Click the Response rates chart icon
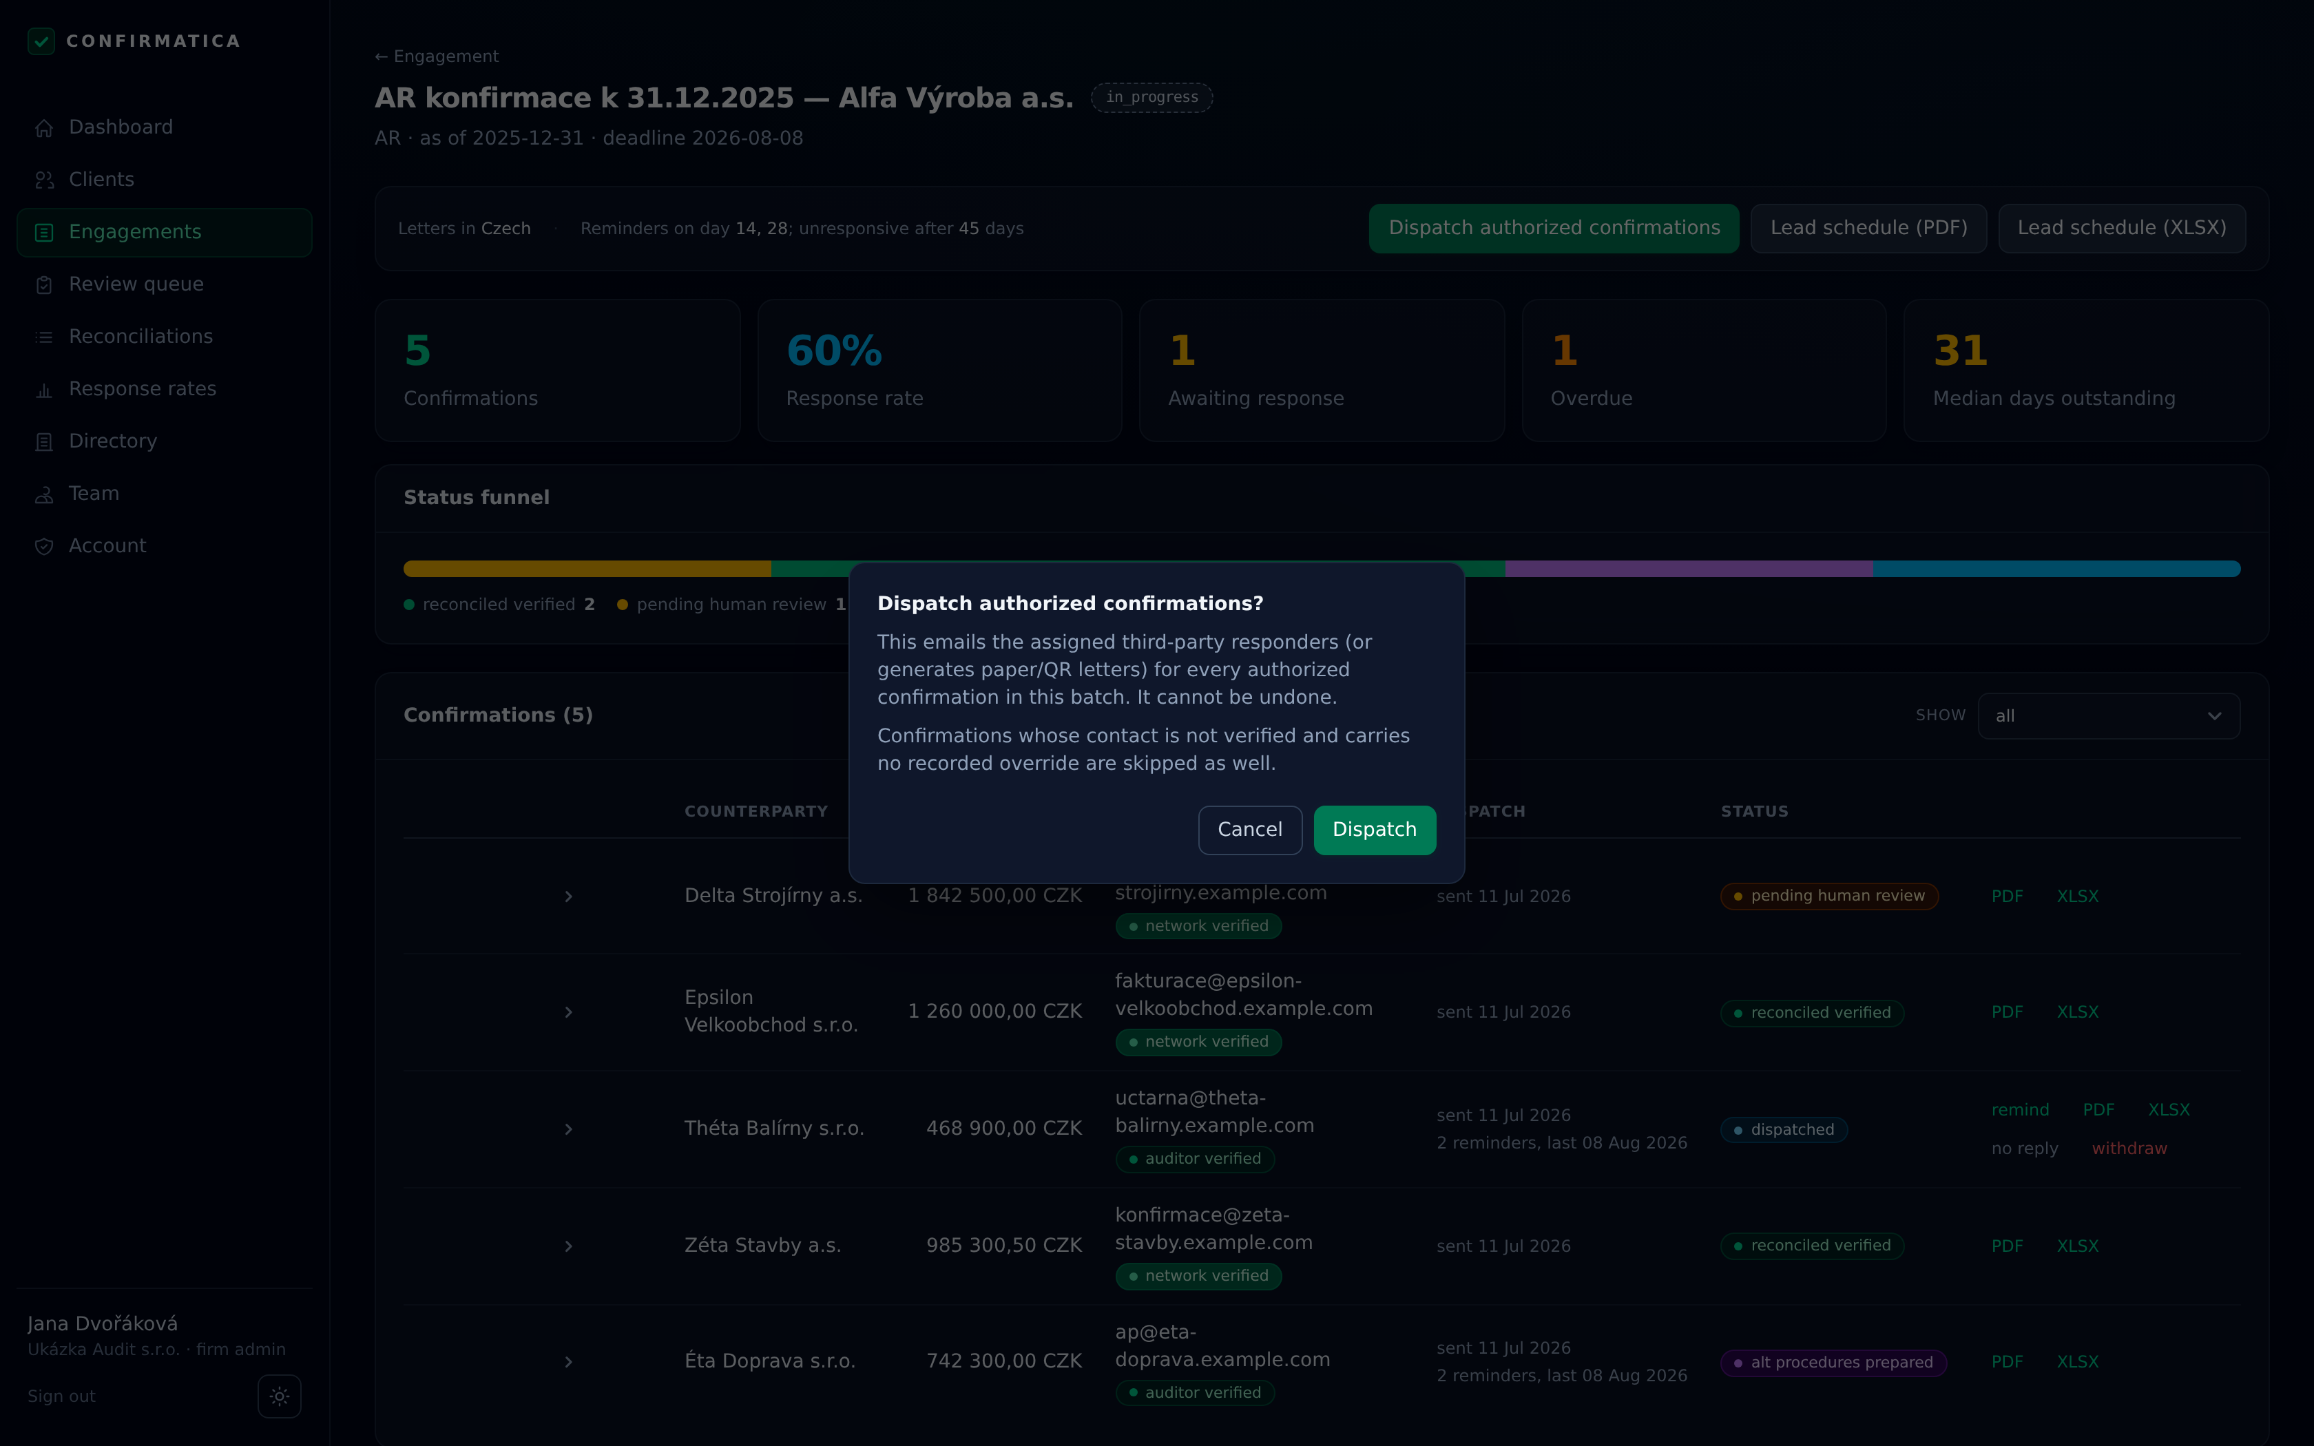The image size is (2314, 1446). tap(44, 390)
